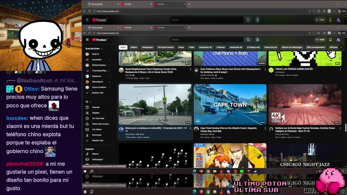Open the CAPE TOWN video thumbnail
Screen dimensions: 347x195
pos(230,104)
